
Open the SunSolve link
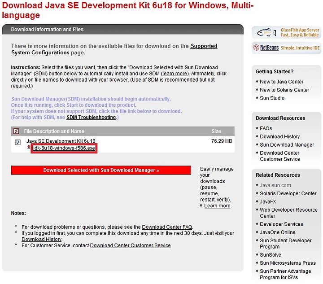(x=270, y=255)
